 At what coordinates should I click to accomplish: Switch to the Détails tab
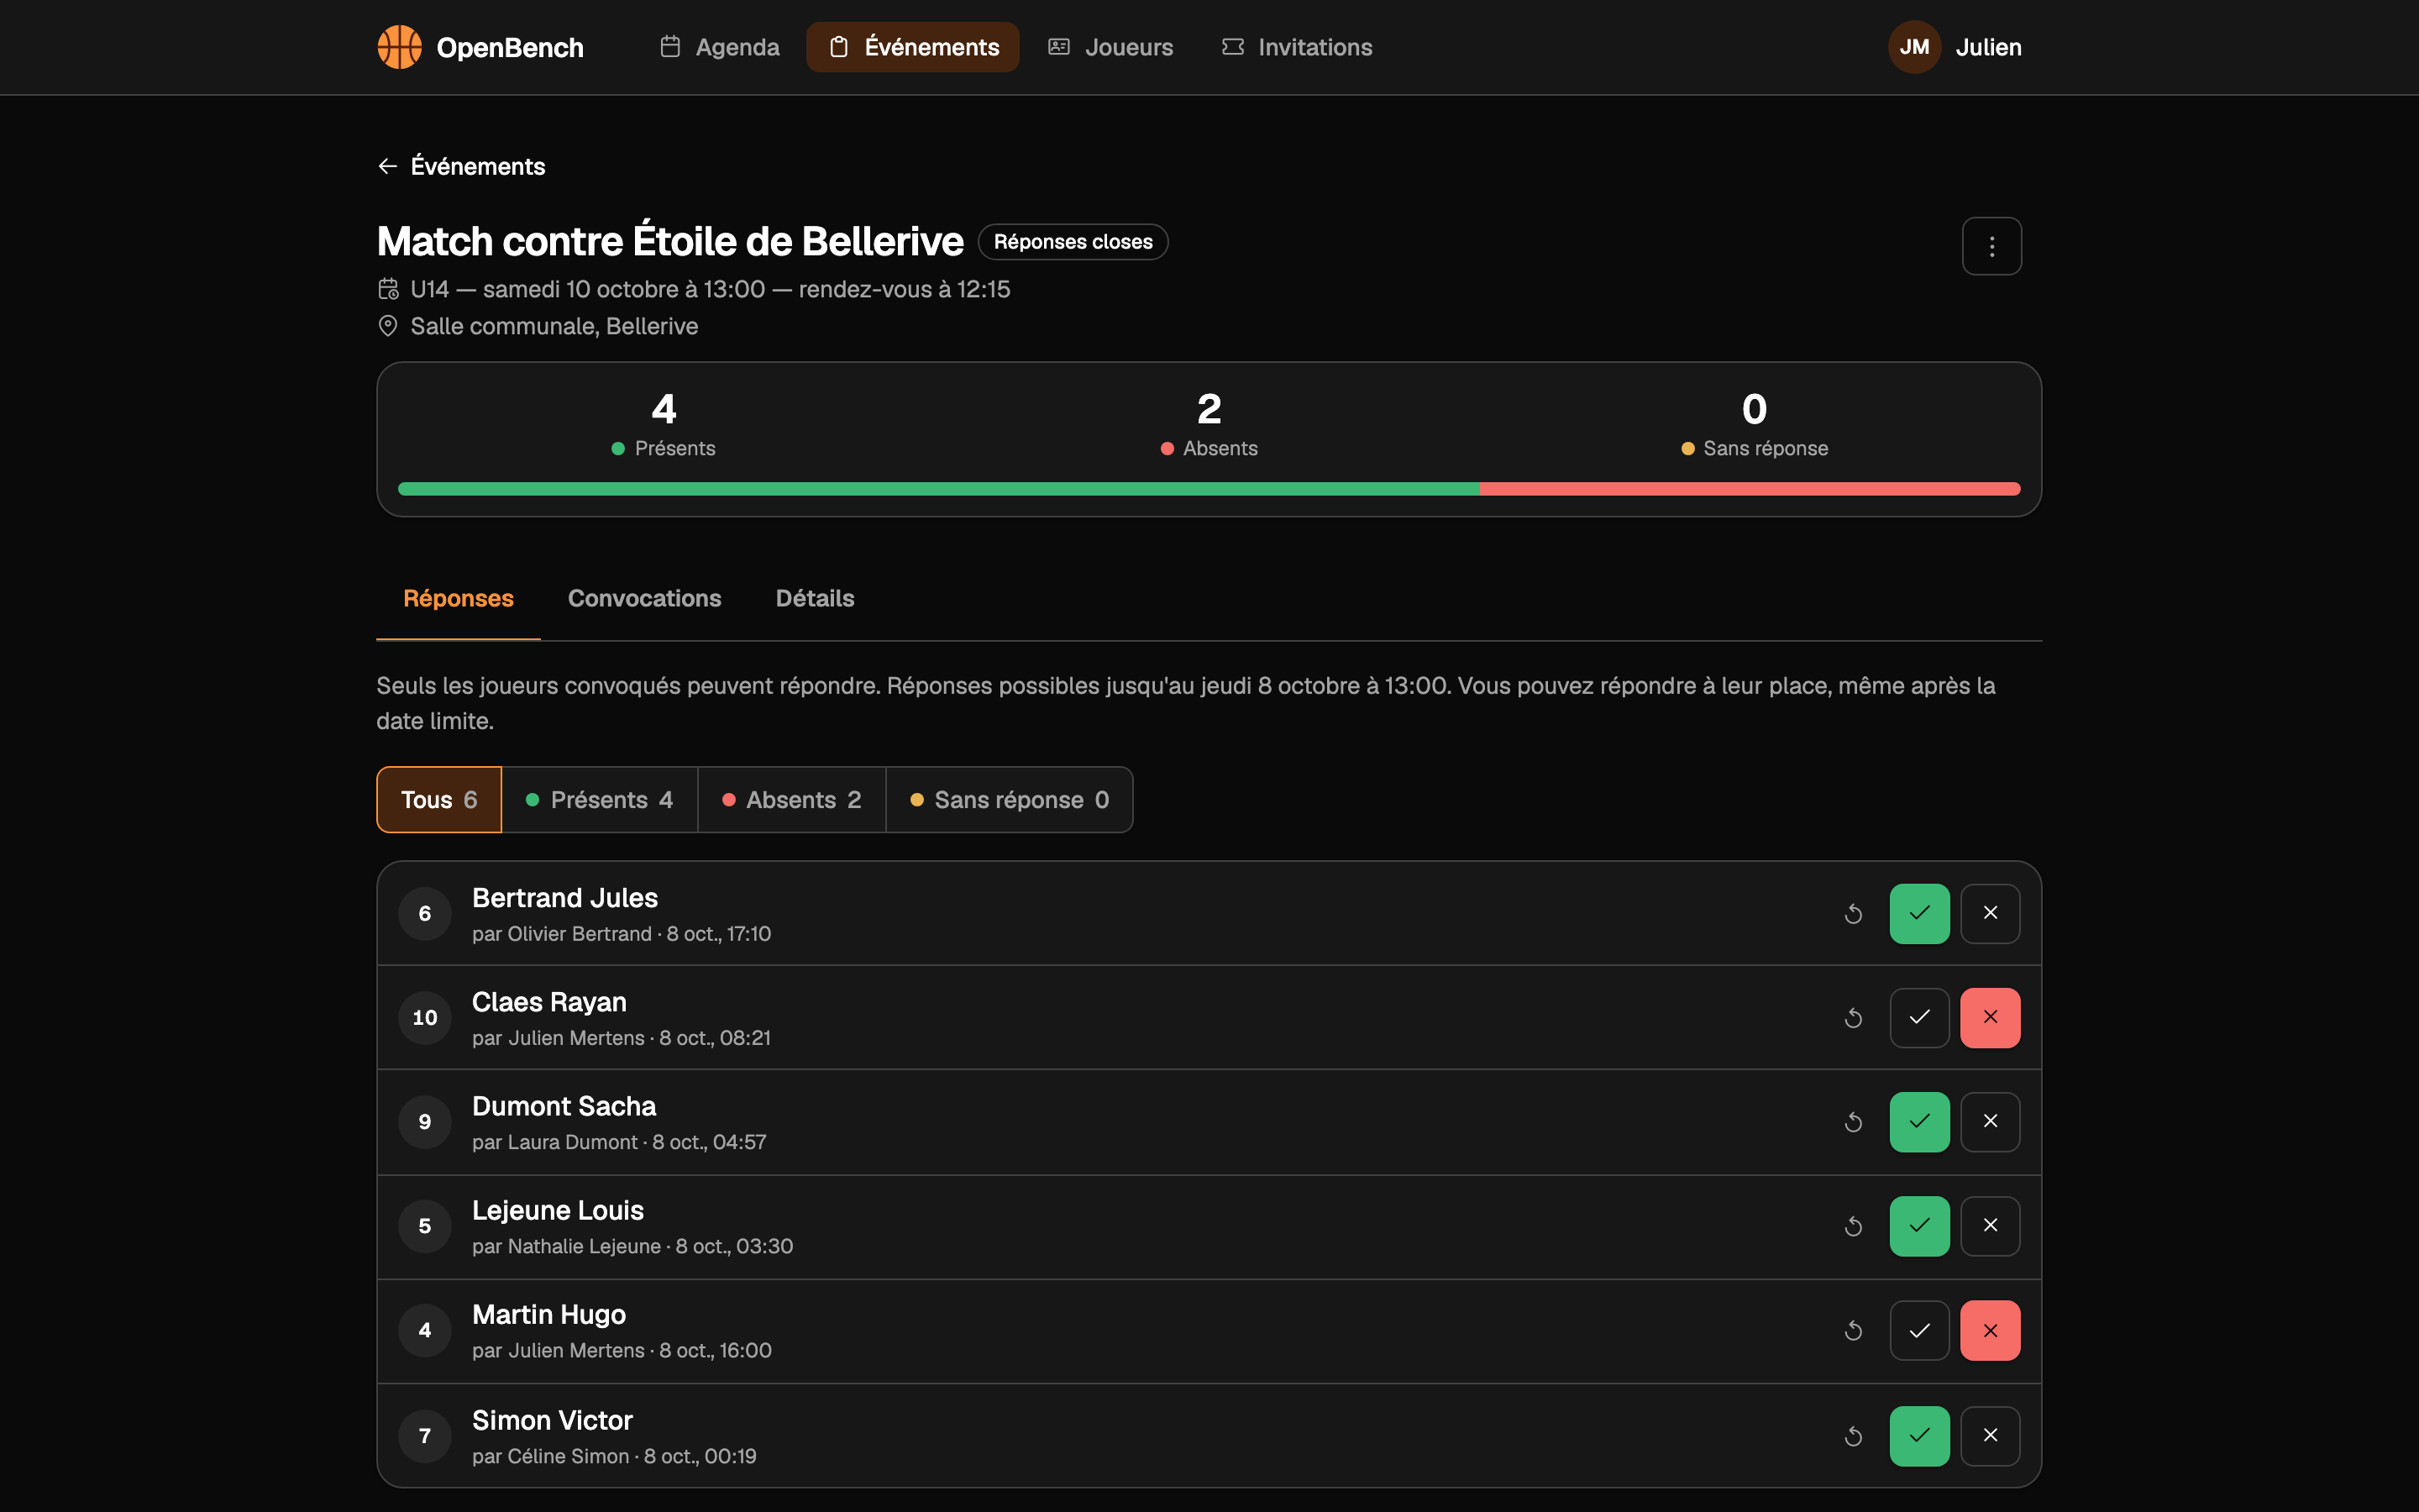click(x=815, y=598)
